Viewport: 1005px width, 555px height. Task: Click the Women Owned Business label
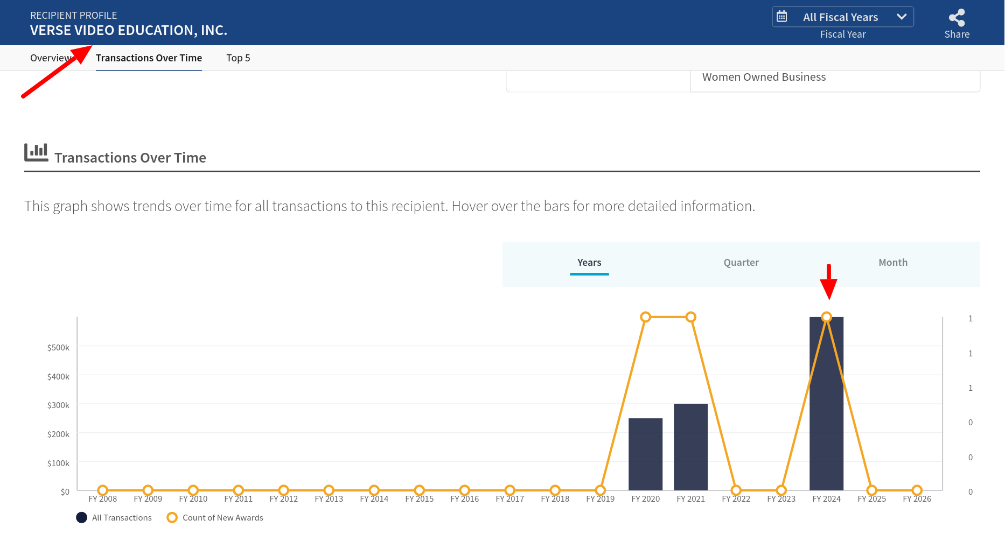point(764,77)
